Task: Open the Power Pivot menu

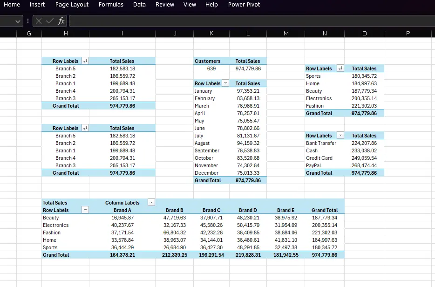Action: 244,5
